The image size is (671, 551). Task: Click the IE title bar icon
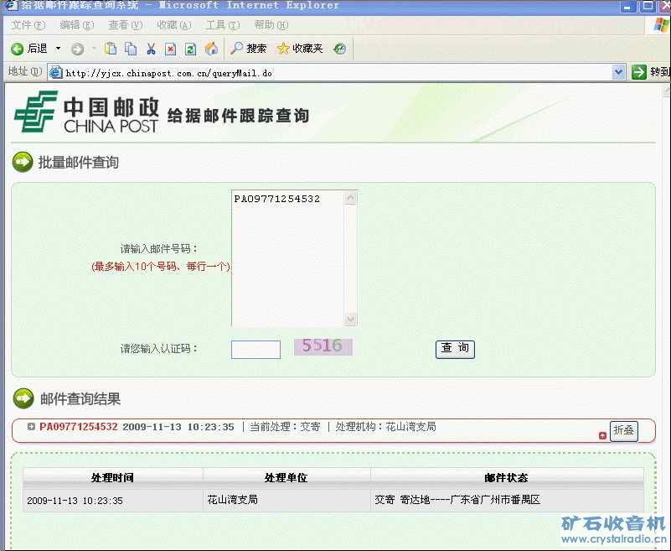12,5
